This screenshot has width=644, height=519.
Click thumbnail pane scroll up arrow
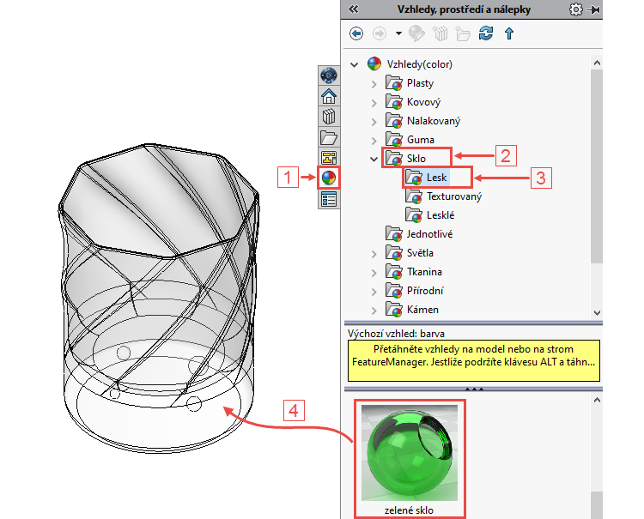(597, 400)
